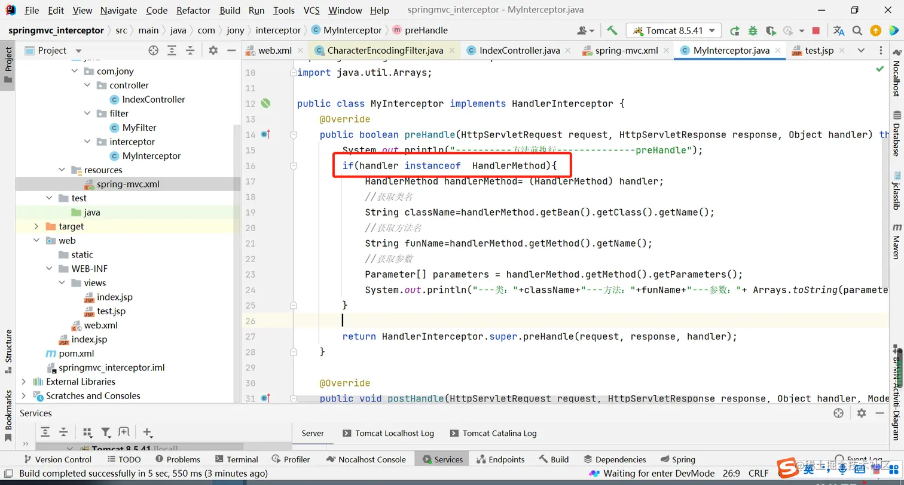Switch to the spring-mvc.xml editor tab
The width and height of the screenshot is (904, 485).
[x=627, y=51]
